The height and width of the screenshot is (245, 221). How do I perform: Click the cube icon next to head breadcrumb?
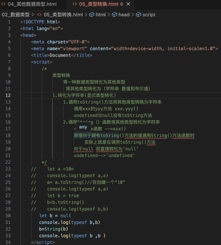point(114,15)
